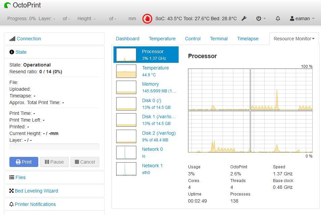
Task: Click the Print button
Action: 24,162
